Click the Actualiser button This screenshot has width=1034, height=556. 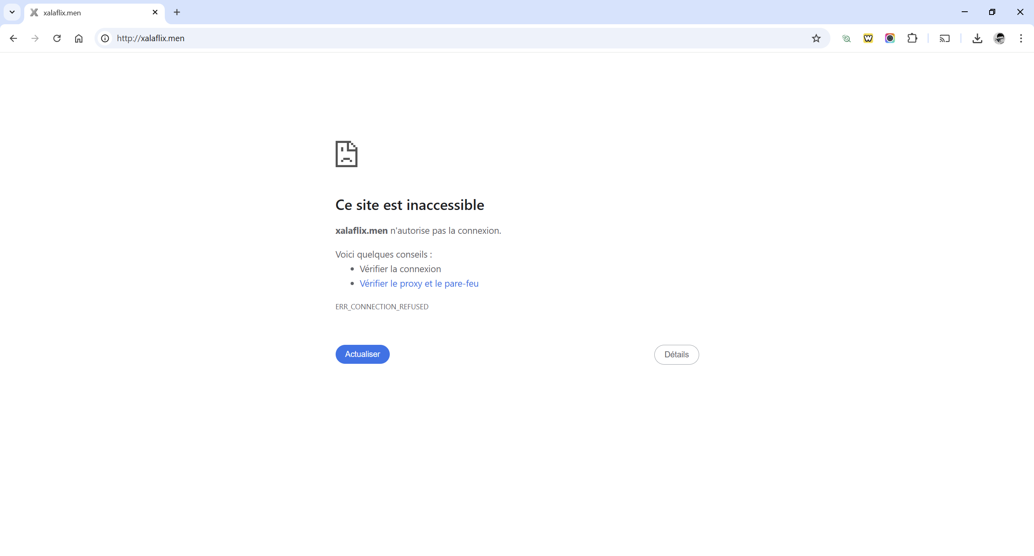coord(362,354)
